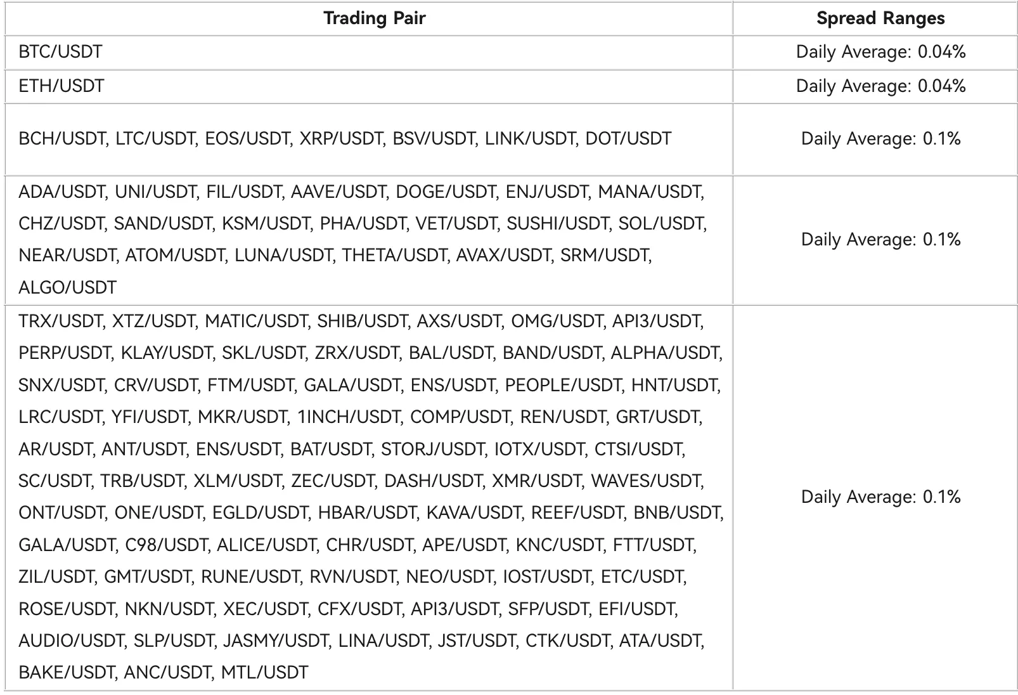Click 1INCH/USDT in the pair list
The width and height of the screenshot is (1018, 695).
tap(349, 417)
